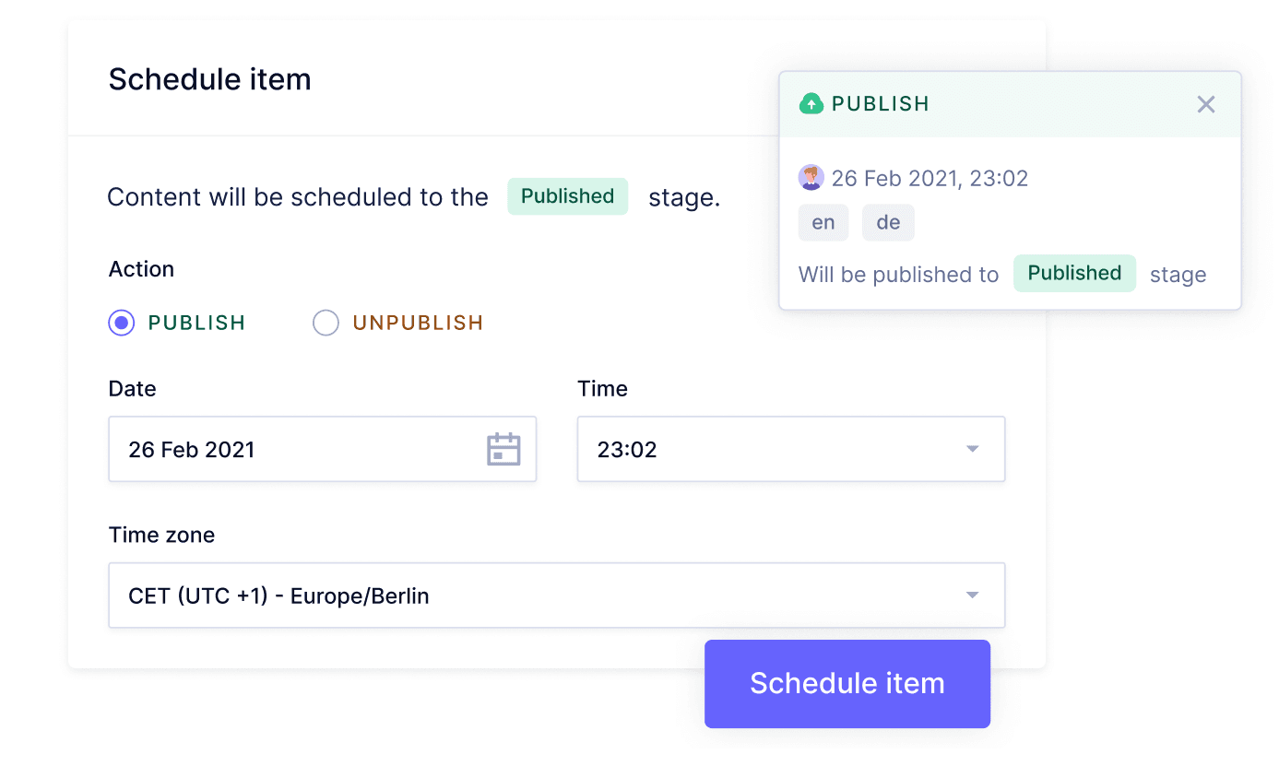The image size is (1279, 766).
Task: Expand the Time zone dropdown arrow
Action: 972,595
